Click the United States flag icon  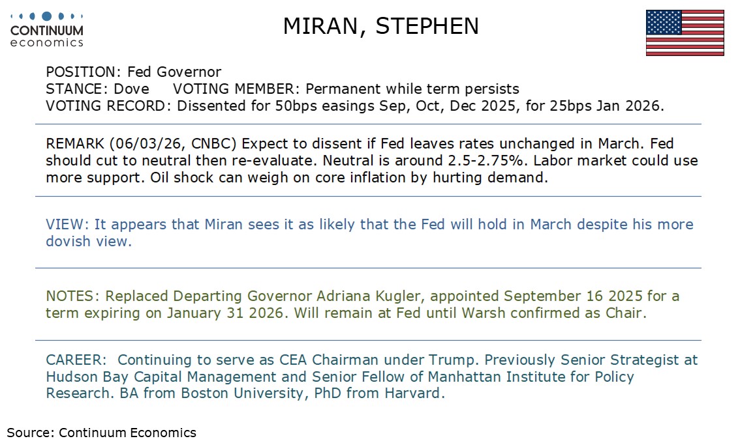point(685,33)
